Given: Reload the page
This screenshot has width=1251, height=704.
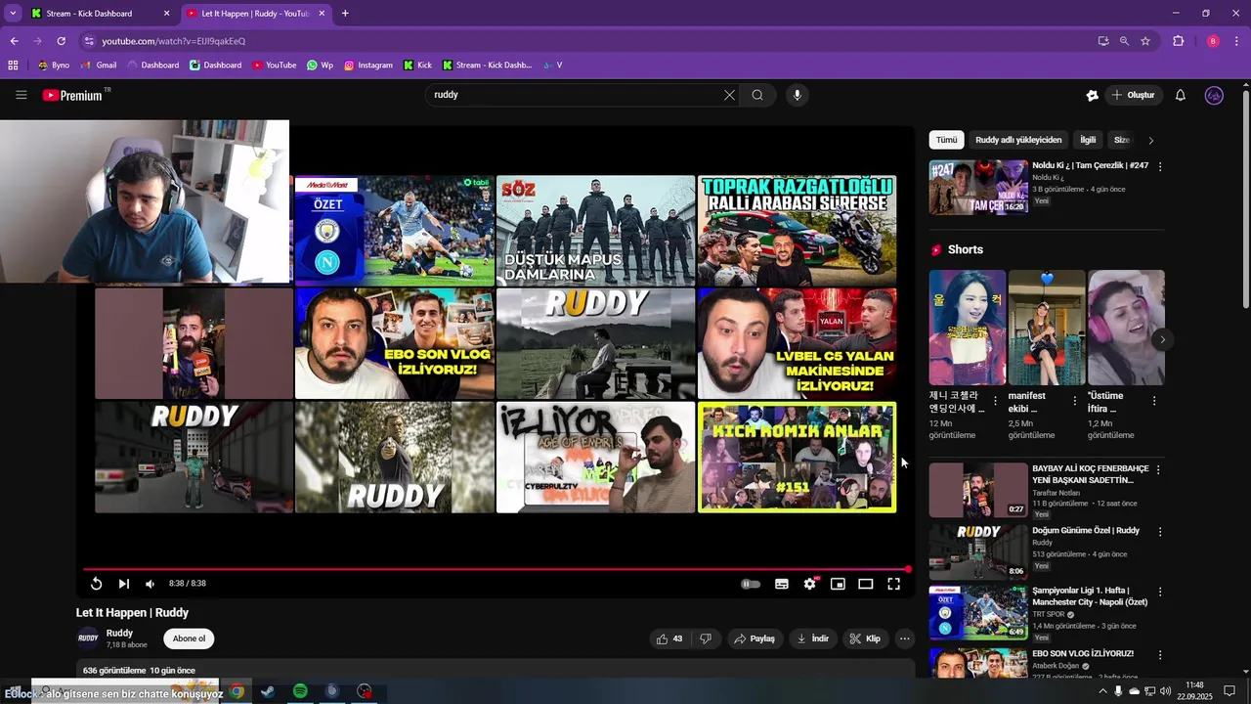Looking at the screenshot, I should [61, 41].
